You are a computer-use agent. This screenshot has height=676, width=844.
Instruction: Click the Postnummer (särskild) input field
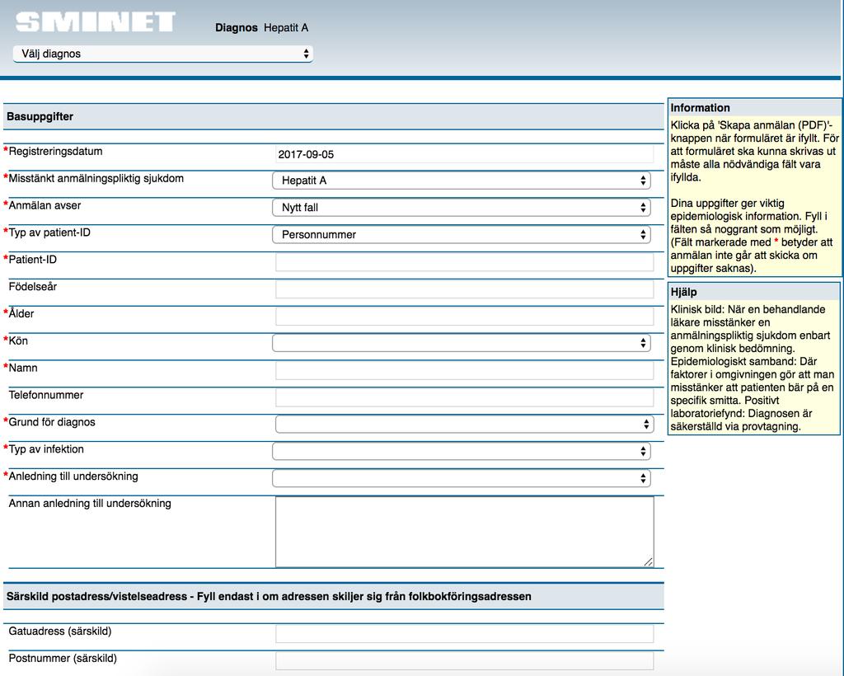(x=464, y=660)
